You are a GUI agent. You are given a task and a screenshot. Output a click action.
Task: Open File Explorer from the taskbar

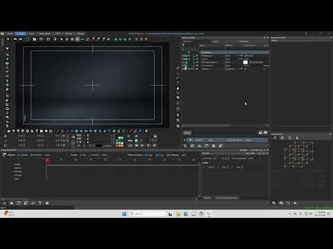coord(178,214)
